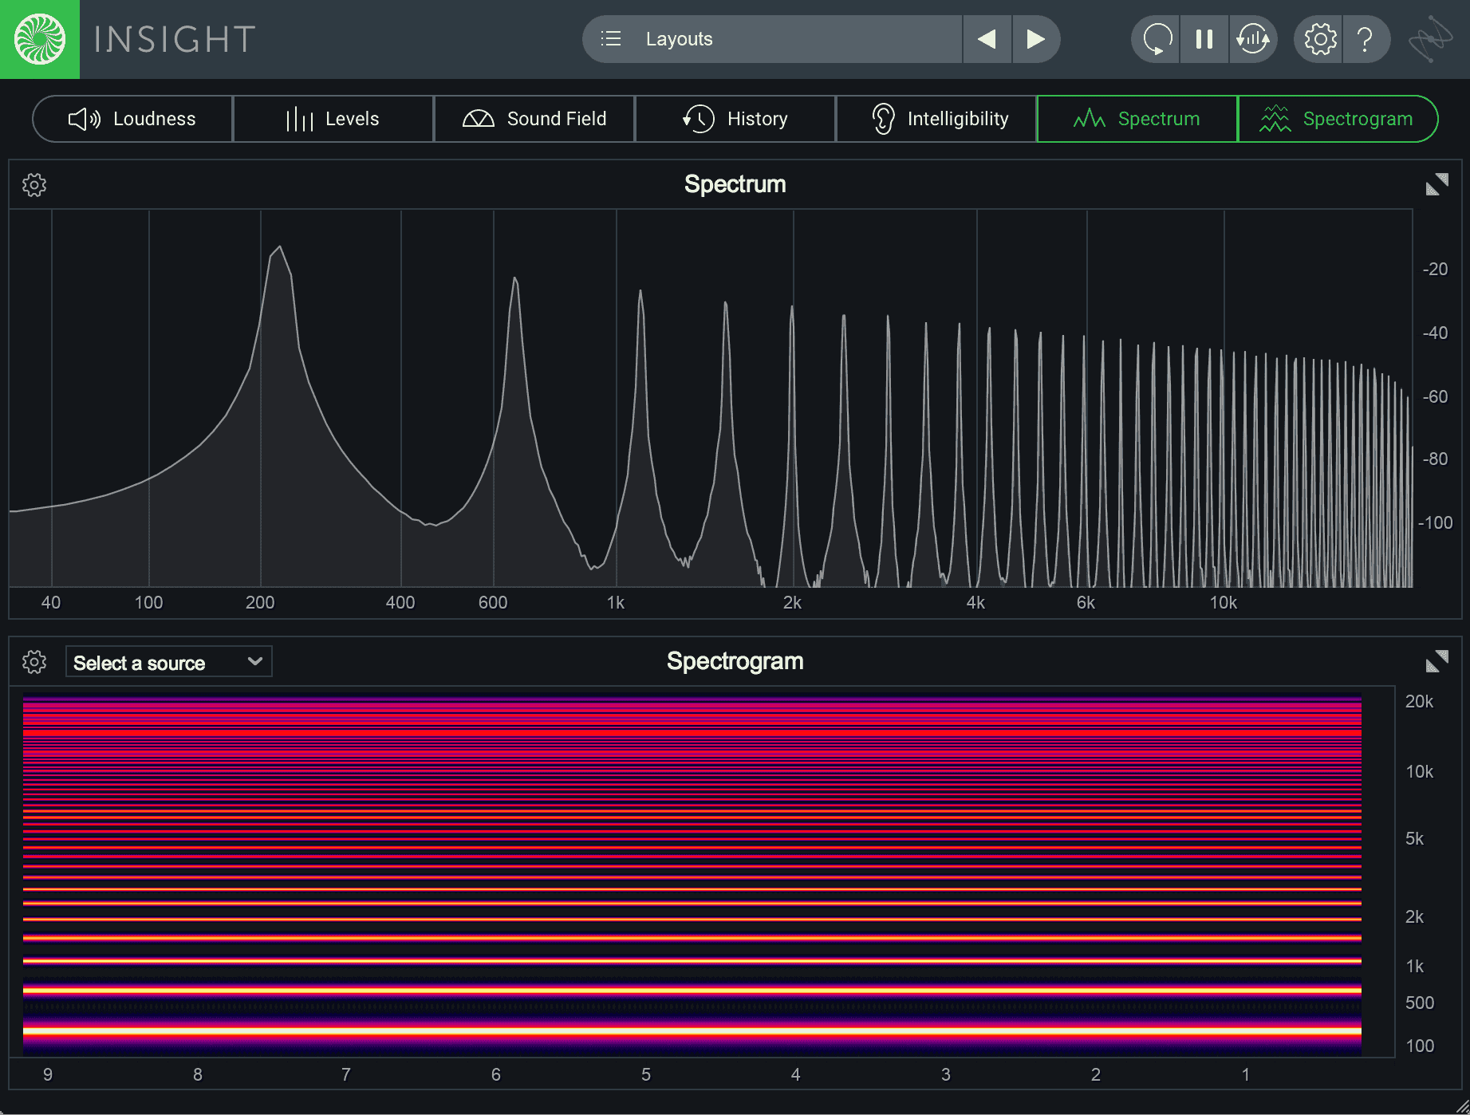Click the iZotope squiggle logo at top right
This screenshot has width=1470, height=1115.
click(x=1430, y=39)
